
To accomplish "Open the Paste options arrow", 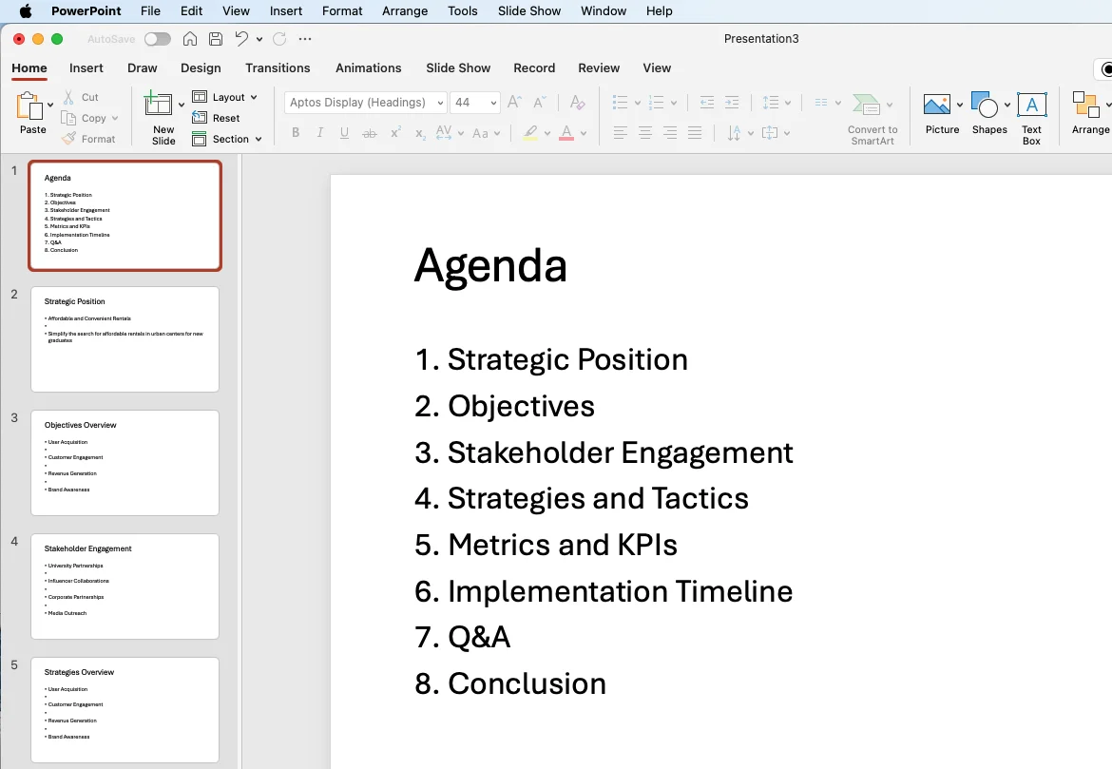I will [50, 105].
